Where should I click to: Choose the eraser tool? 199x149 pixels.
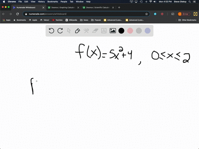click(x=95, y=31)
